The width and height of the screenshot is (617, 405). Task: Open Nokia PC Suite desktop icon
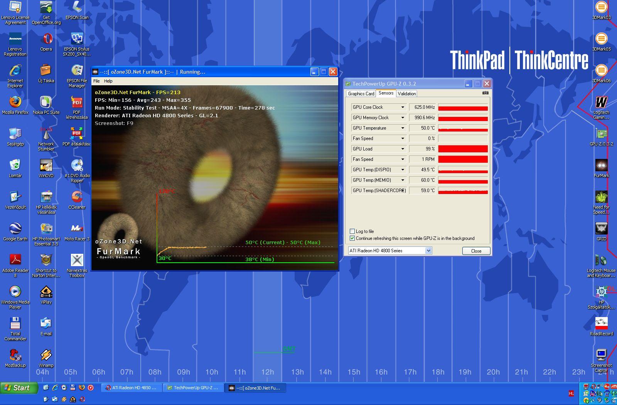click(x=46, y=105)
